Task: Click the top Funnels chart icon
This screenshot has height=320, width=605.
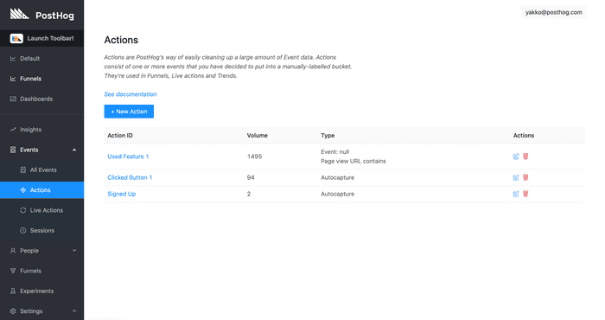Action: 13,79
